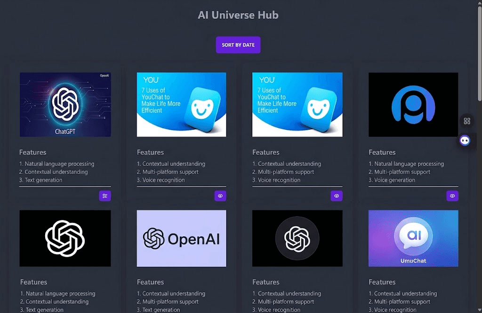Click Features heading under large white knot image
This screenshot has height=313, width=482.
tap(34, 282)
